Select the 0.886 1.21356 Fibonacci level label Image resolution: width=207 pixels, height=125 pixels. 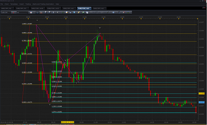pyautogui.click(x=27, y=32)
